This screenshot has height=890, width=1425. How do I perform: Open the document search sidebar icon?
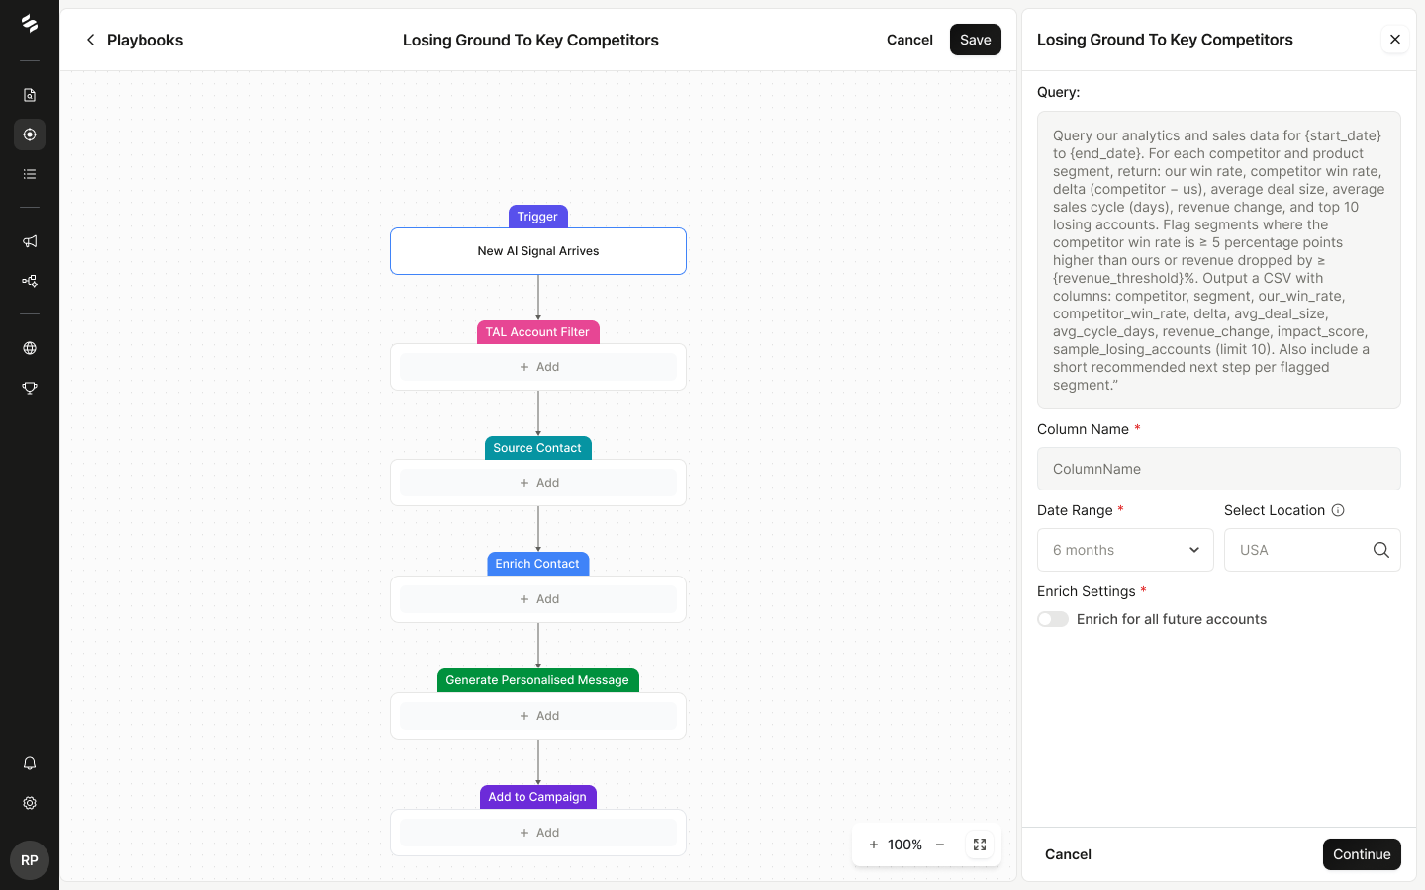click(x=29, y=94)
